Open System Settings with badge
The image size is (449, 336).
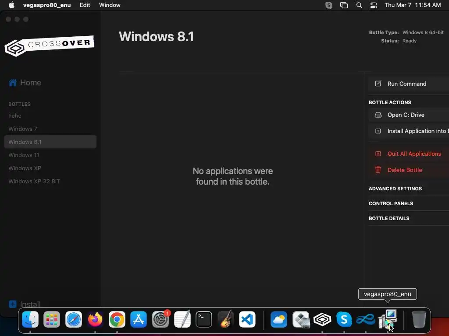point(160,319)
